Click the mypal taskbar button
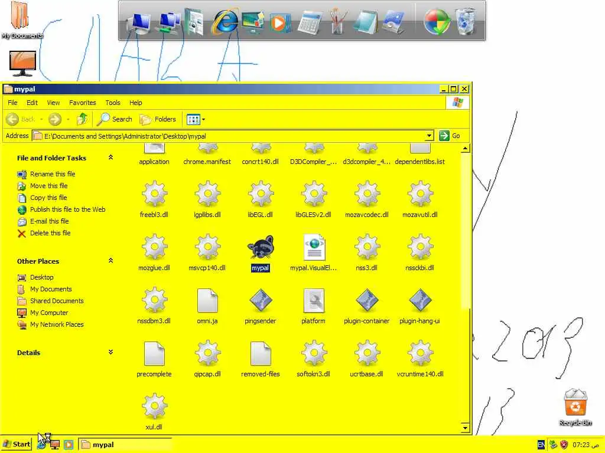605x453 pixels. 125,445
